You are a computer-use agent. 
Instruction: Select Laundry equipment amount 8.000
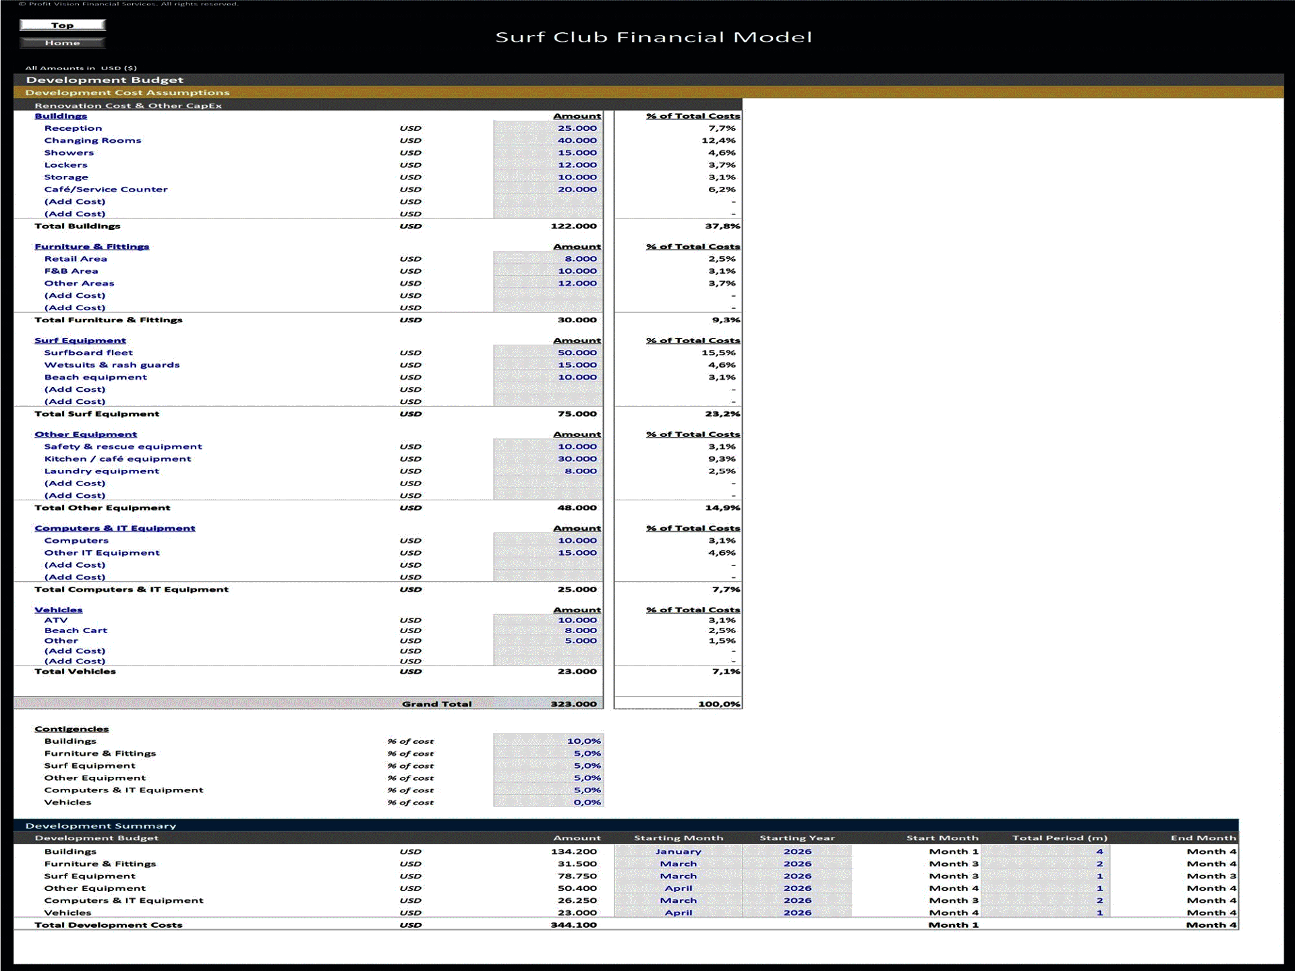(x=548, y=471)
